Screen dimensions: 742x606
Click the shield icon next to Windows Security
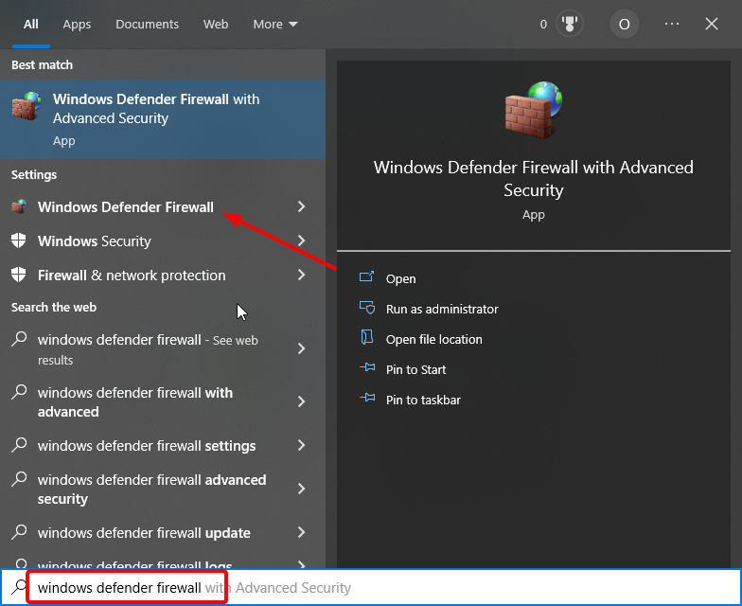click(x=19, y=241)
